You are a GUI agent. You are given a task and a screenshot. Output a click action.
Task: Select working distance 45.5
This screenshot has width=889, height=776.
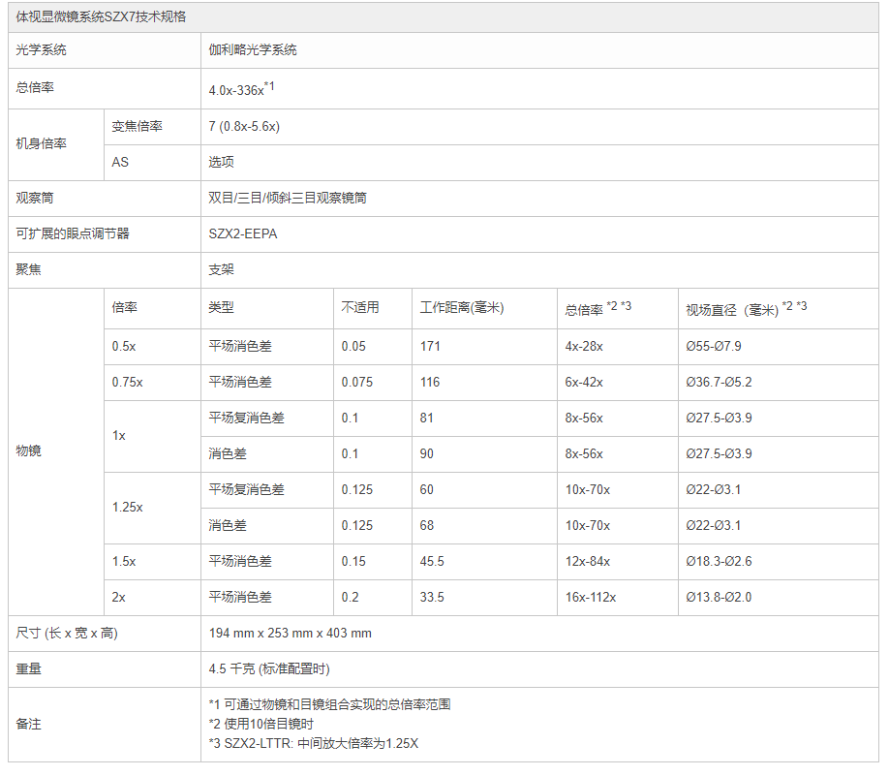[x=432, y=562]
